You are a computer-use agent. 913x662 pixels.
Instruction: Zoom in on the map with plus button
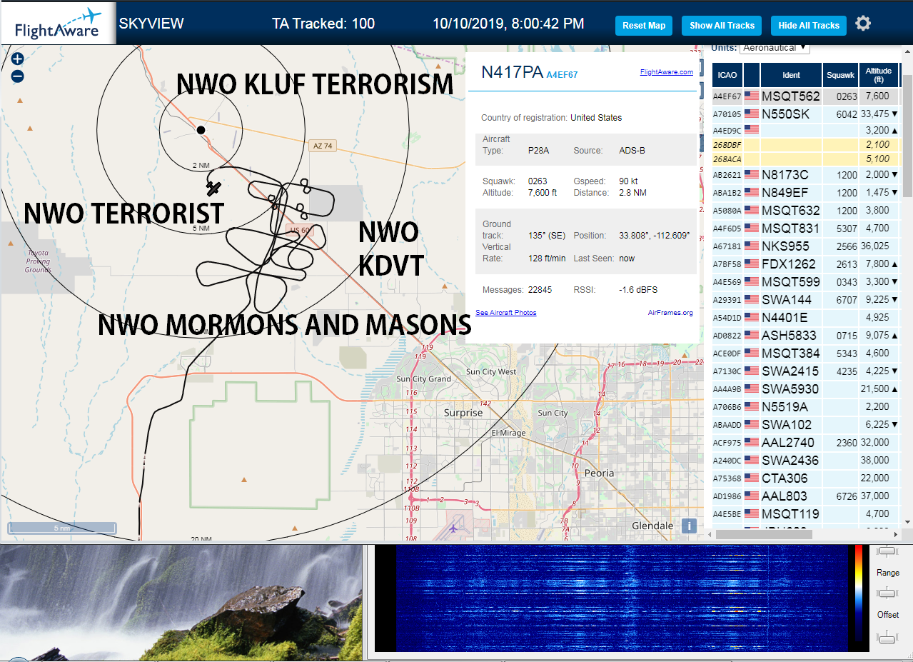coord(18,59)
